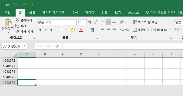The image size is (183, 96).
Task: Click 서식 복사 paintbrush button
Action: 24,31
